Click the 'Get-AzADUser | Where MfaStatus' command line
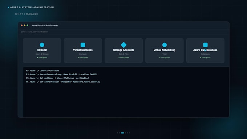247x139 pixels. [x=57, y=78]
